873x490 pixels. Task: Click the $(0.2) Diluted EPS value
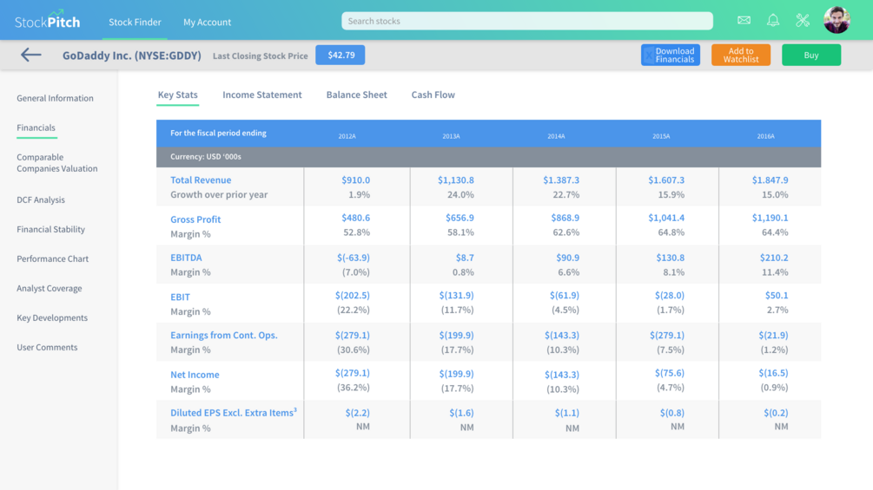776,413
